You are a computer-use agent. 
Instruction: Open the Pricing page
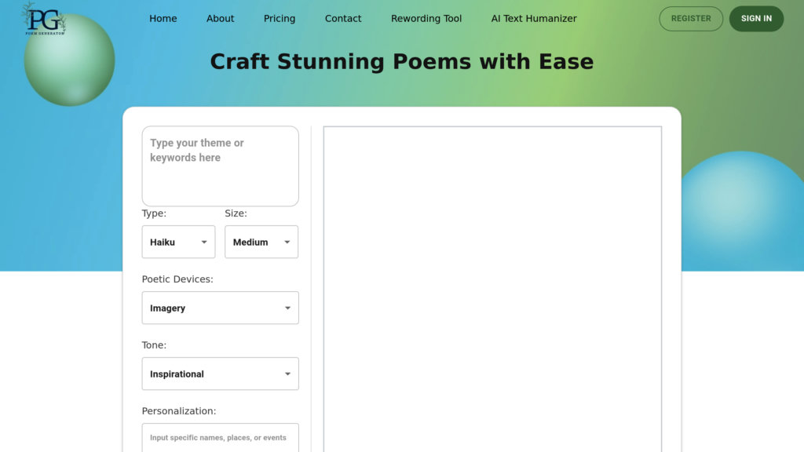pos(280,19)
